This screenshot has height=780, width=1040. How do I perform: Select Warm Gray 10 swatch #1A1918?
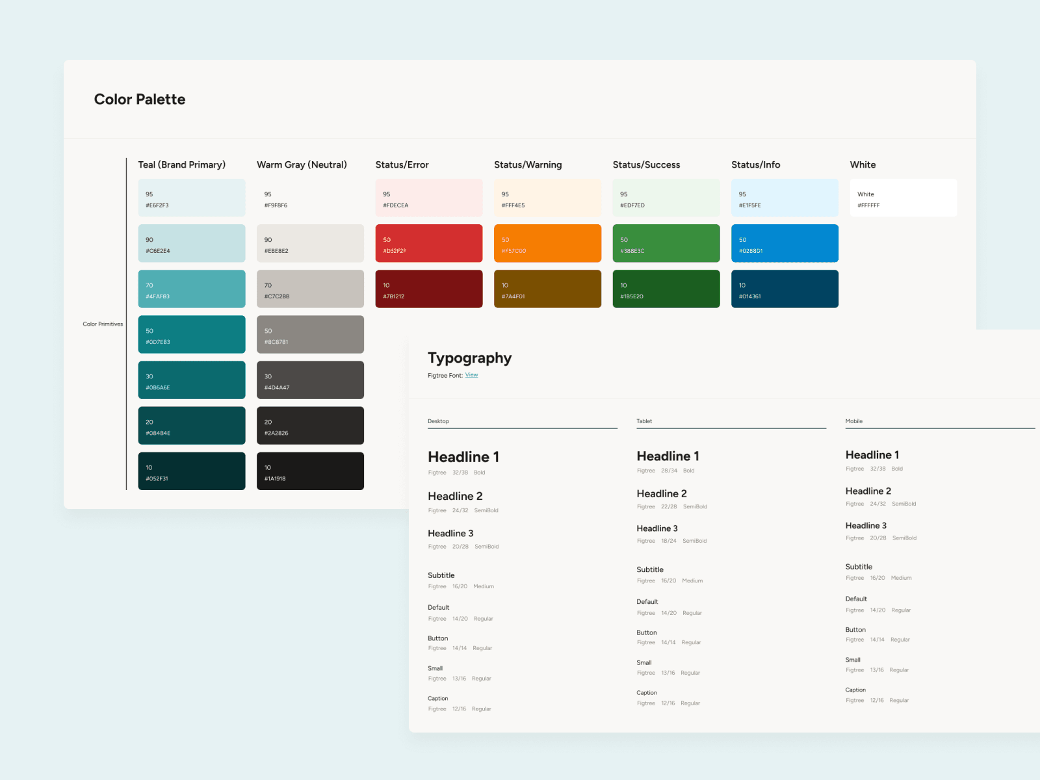click(310, 471)
